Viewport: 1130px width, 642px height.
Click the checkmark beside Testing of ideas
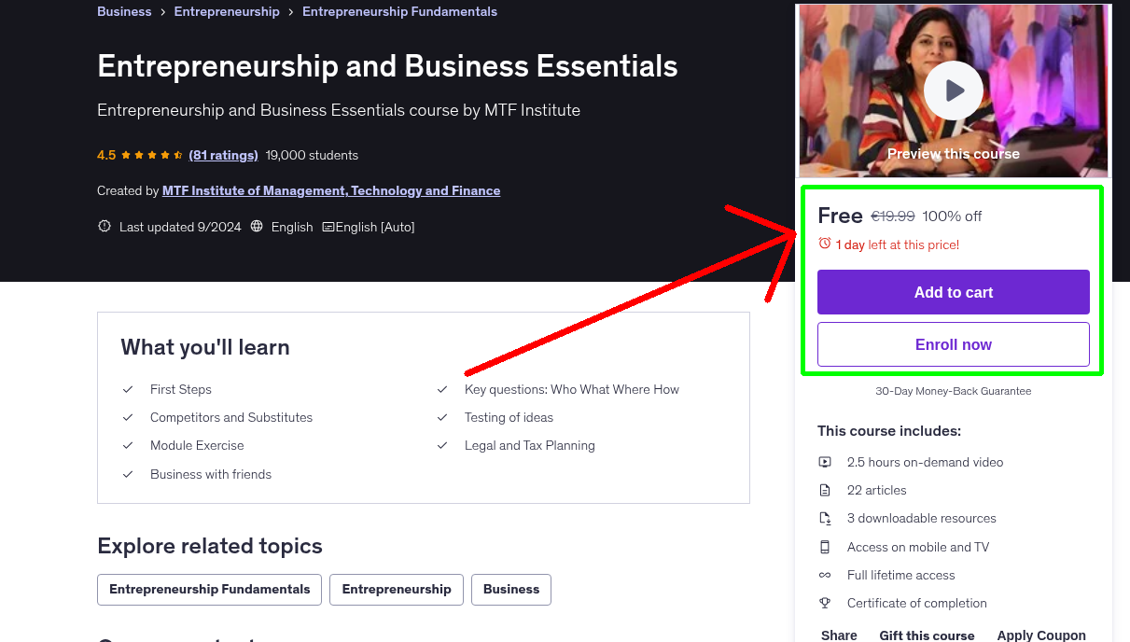442,417
